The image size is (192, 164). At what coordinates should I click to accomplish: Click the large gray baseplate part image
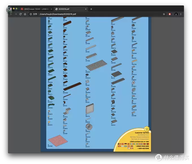pos(97,65)
